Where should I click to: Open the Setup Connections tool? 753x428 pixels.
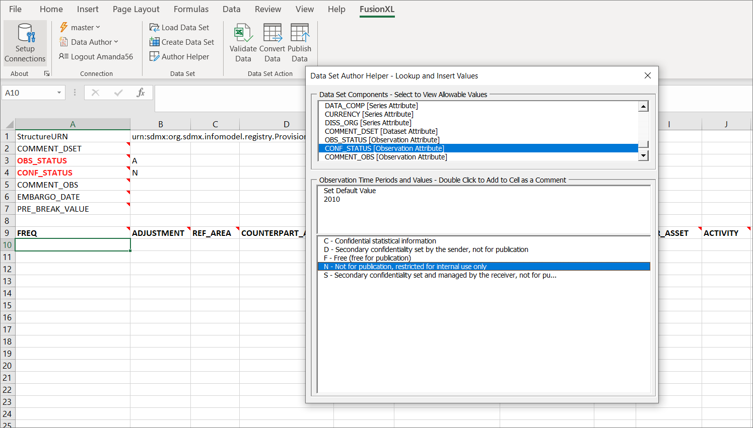tap(25, 43)
